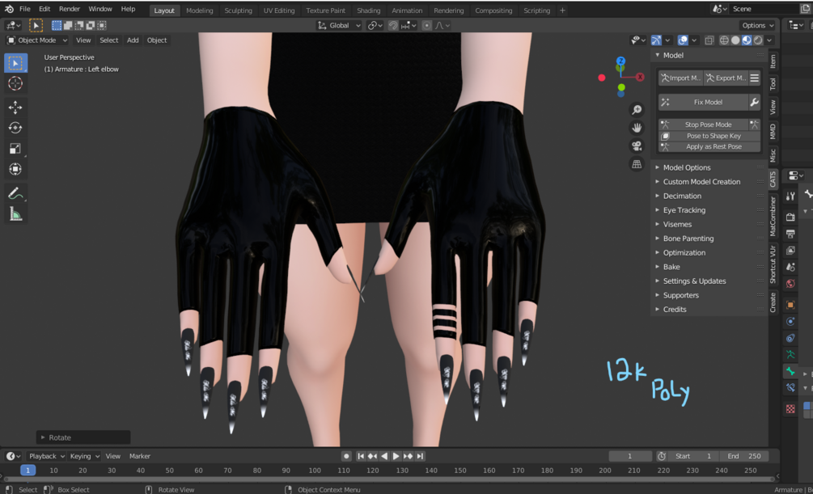
Task: Click frame 100 on the timeline ruler
Action: point(315,471)
